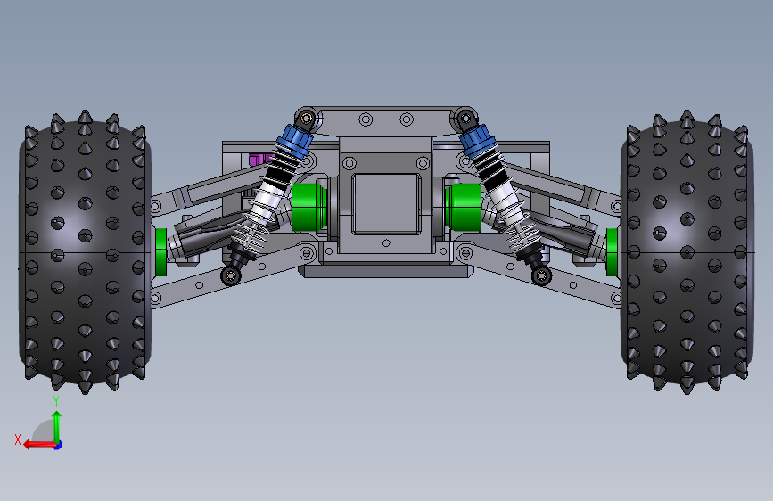This screenshot has height=501, width=773.
Task: Select the left spiked tire
Action: click(x=85, y=251)
